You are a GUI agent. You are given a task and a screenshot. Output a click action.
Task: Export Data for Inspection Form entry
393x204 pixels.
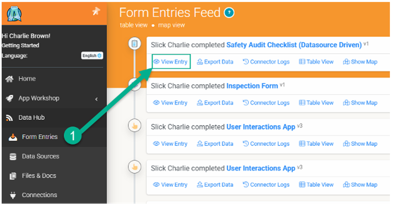click(215, 103)
